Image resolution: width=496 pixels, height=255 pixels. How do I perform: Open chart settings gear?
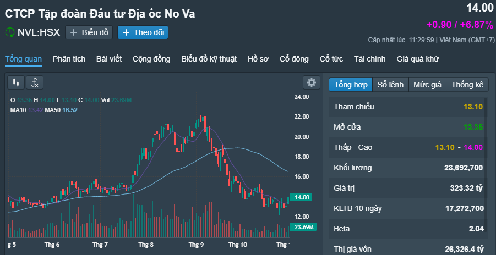[312, 83]
